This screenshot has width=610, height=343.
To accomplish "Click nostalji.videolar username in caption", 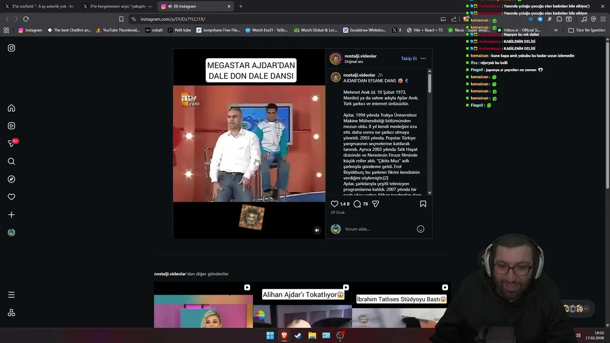I will (x=359, y=75).
